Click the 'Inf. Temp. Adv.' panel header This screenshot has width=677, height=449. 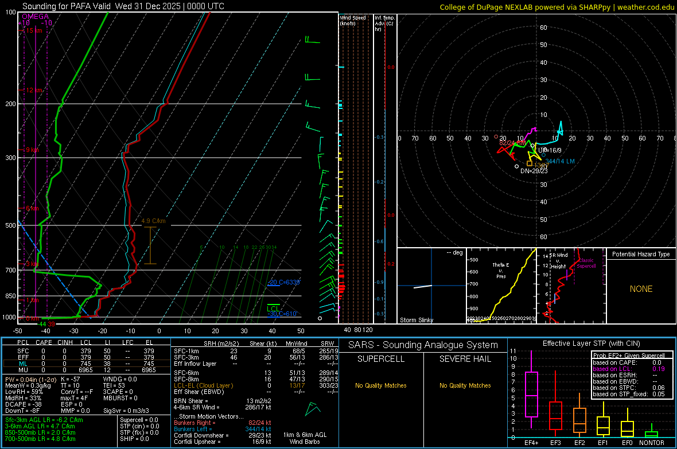tap(384, 24)
